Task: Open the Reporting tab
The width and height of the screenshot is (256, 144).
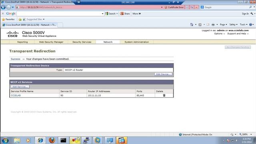Action: pyautogui.click(x=22, y=42)
